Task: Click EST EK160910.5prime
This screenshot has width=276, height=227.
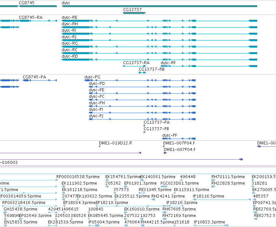Action: [x=142, y=209]
